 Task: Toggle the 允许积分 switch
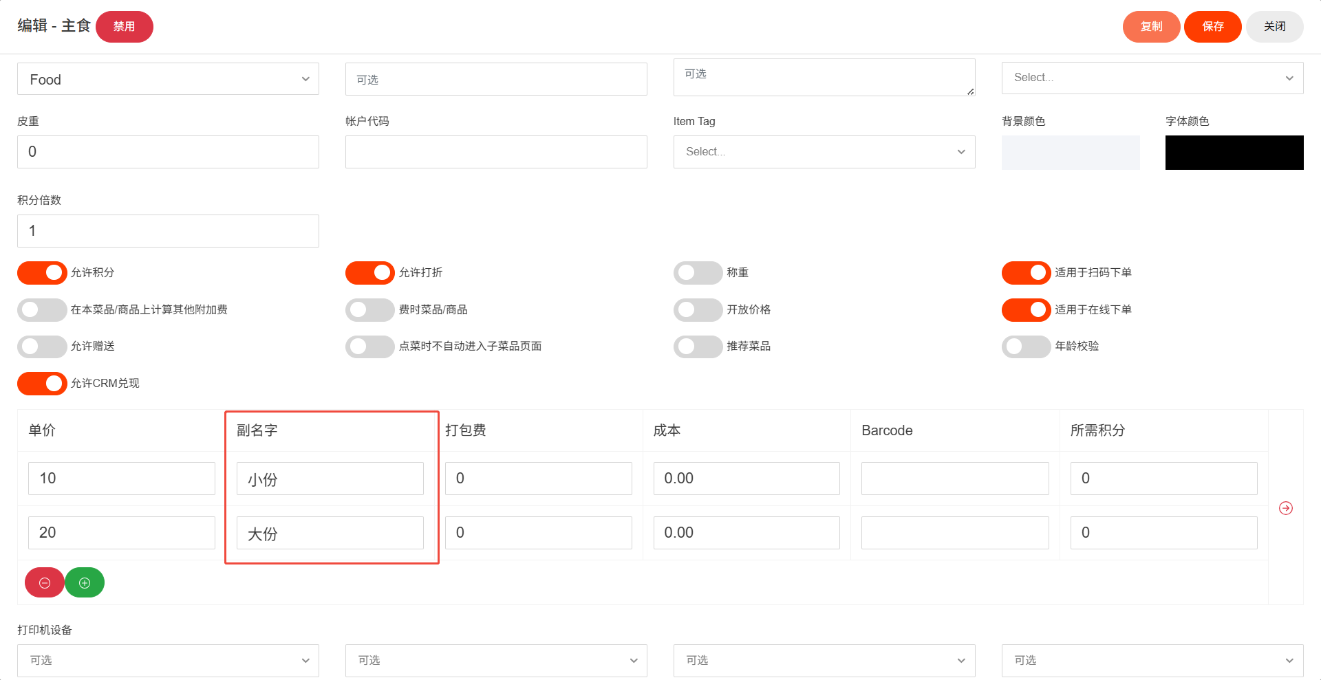(42, 273)
